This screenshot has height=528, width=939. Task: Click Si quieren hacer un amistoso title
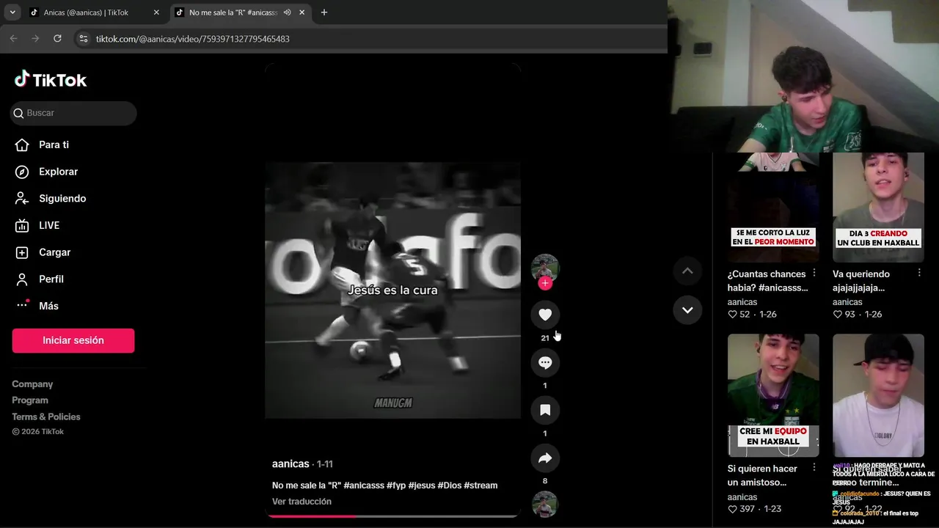(762, 475)
